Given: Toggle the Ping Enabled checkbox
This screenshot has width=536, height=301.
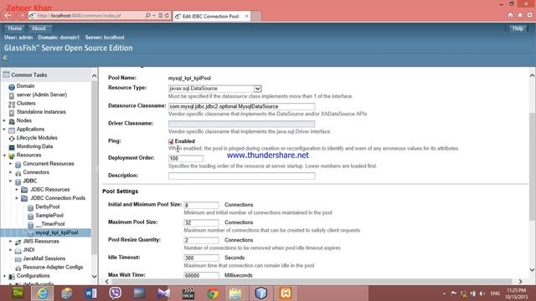Looking at the screenshot, I should 171,141.
